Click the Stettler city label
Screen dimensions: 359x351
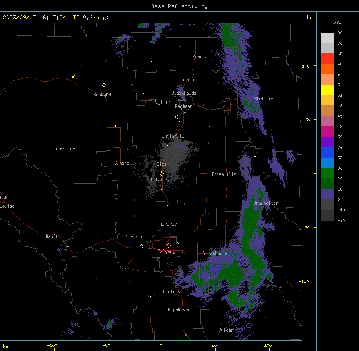[264, 99]
